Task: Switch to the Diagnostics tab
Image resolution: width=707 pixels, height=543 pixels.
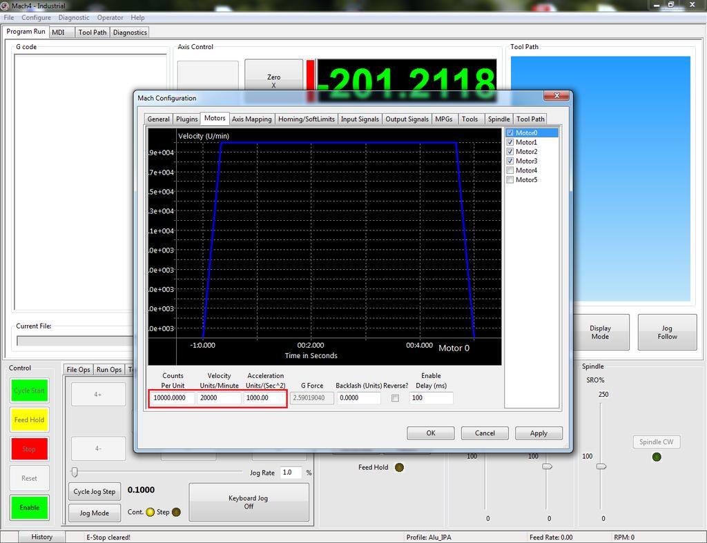Action: (130, 32)
